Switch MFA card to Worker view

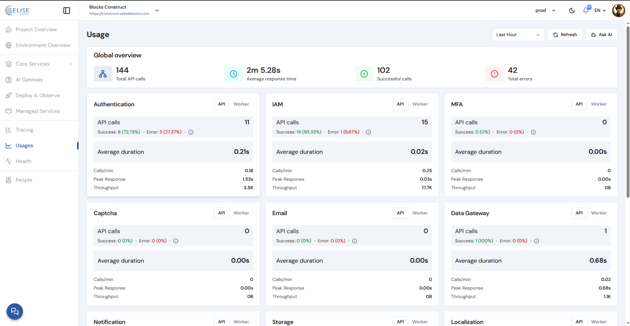598,104
